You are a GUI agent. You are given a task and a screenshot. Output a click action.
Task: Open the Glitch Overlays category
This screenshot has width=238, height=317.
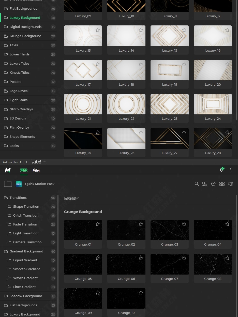[x=21, y=109]
